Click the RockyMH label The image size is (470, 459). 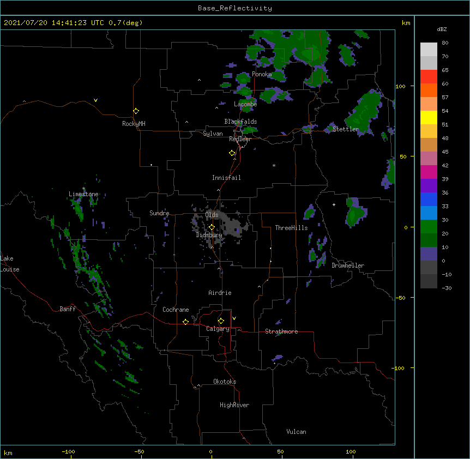[134, 124]
